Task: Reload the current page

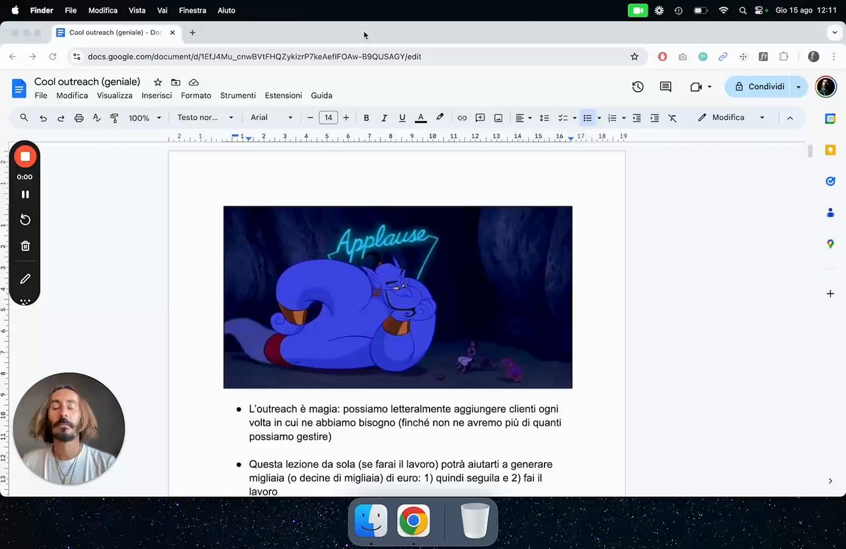Action: pyautogui.click(x=53, y=57)
